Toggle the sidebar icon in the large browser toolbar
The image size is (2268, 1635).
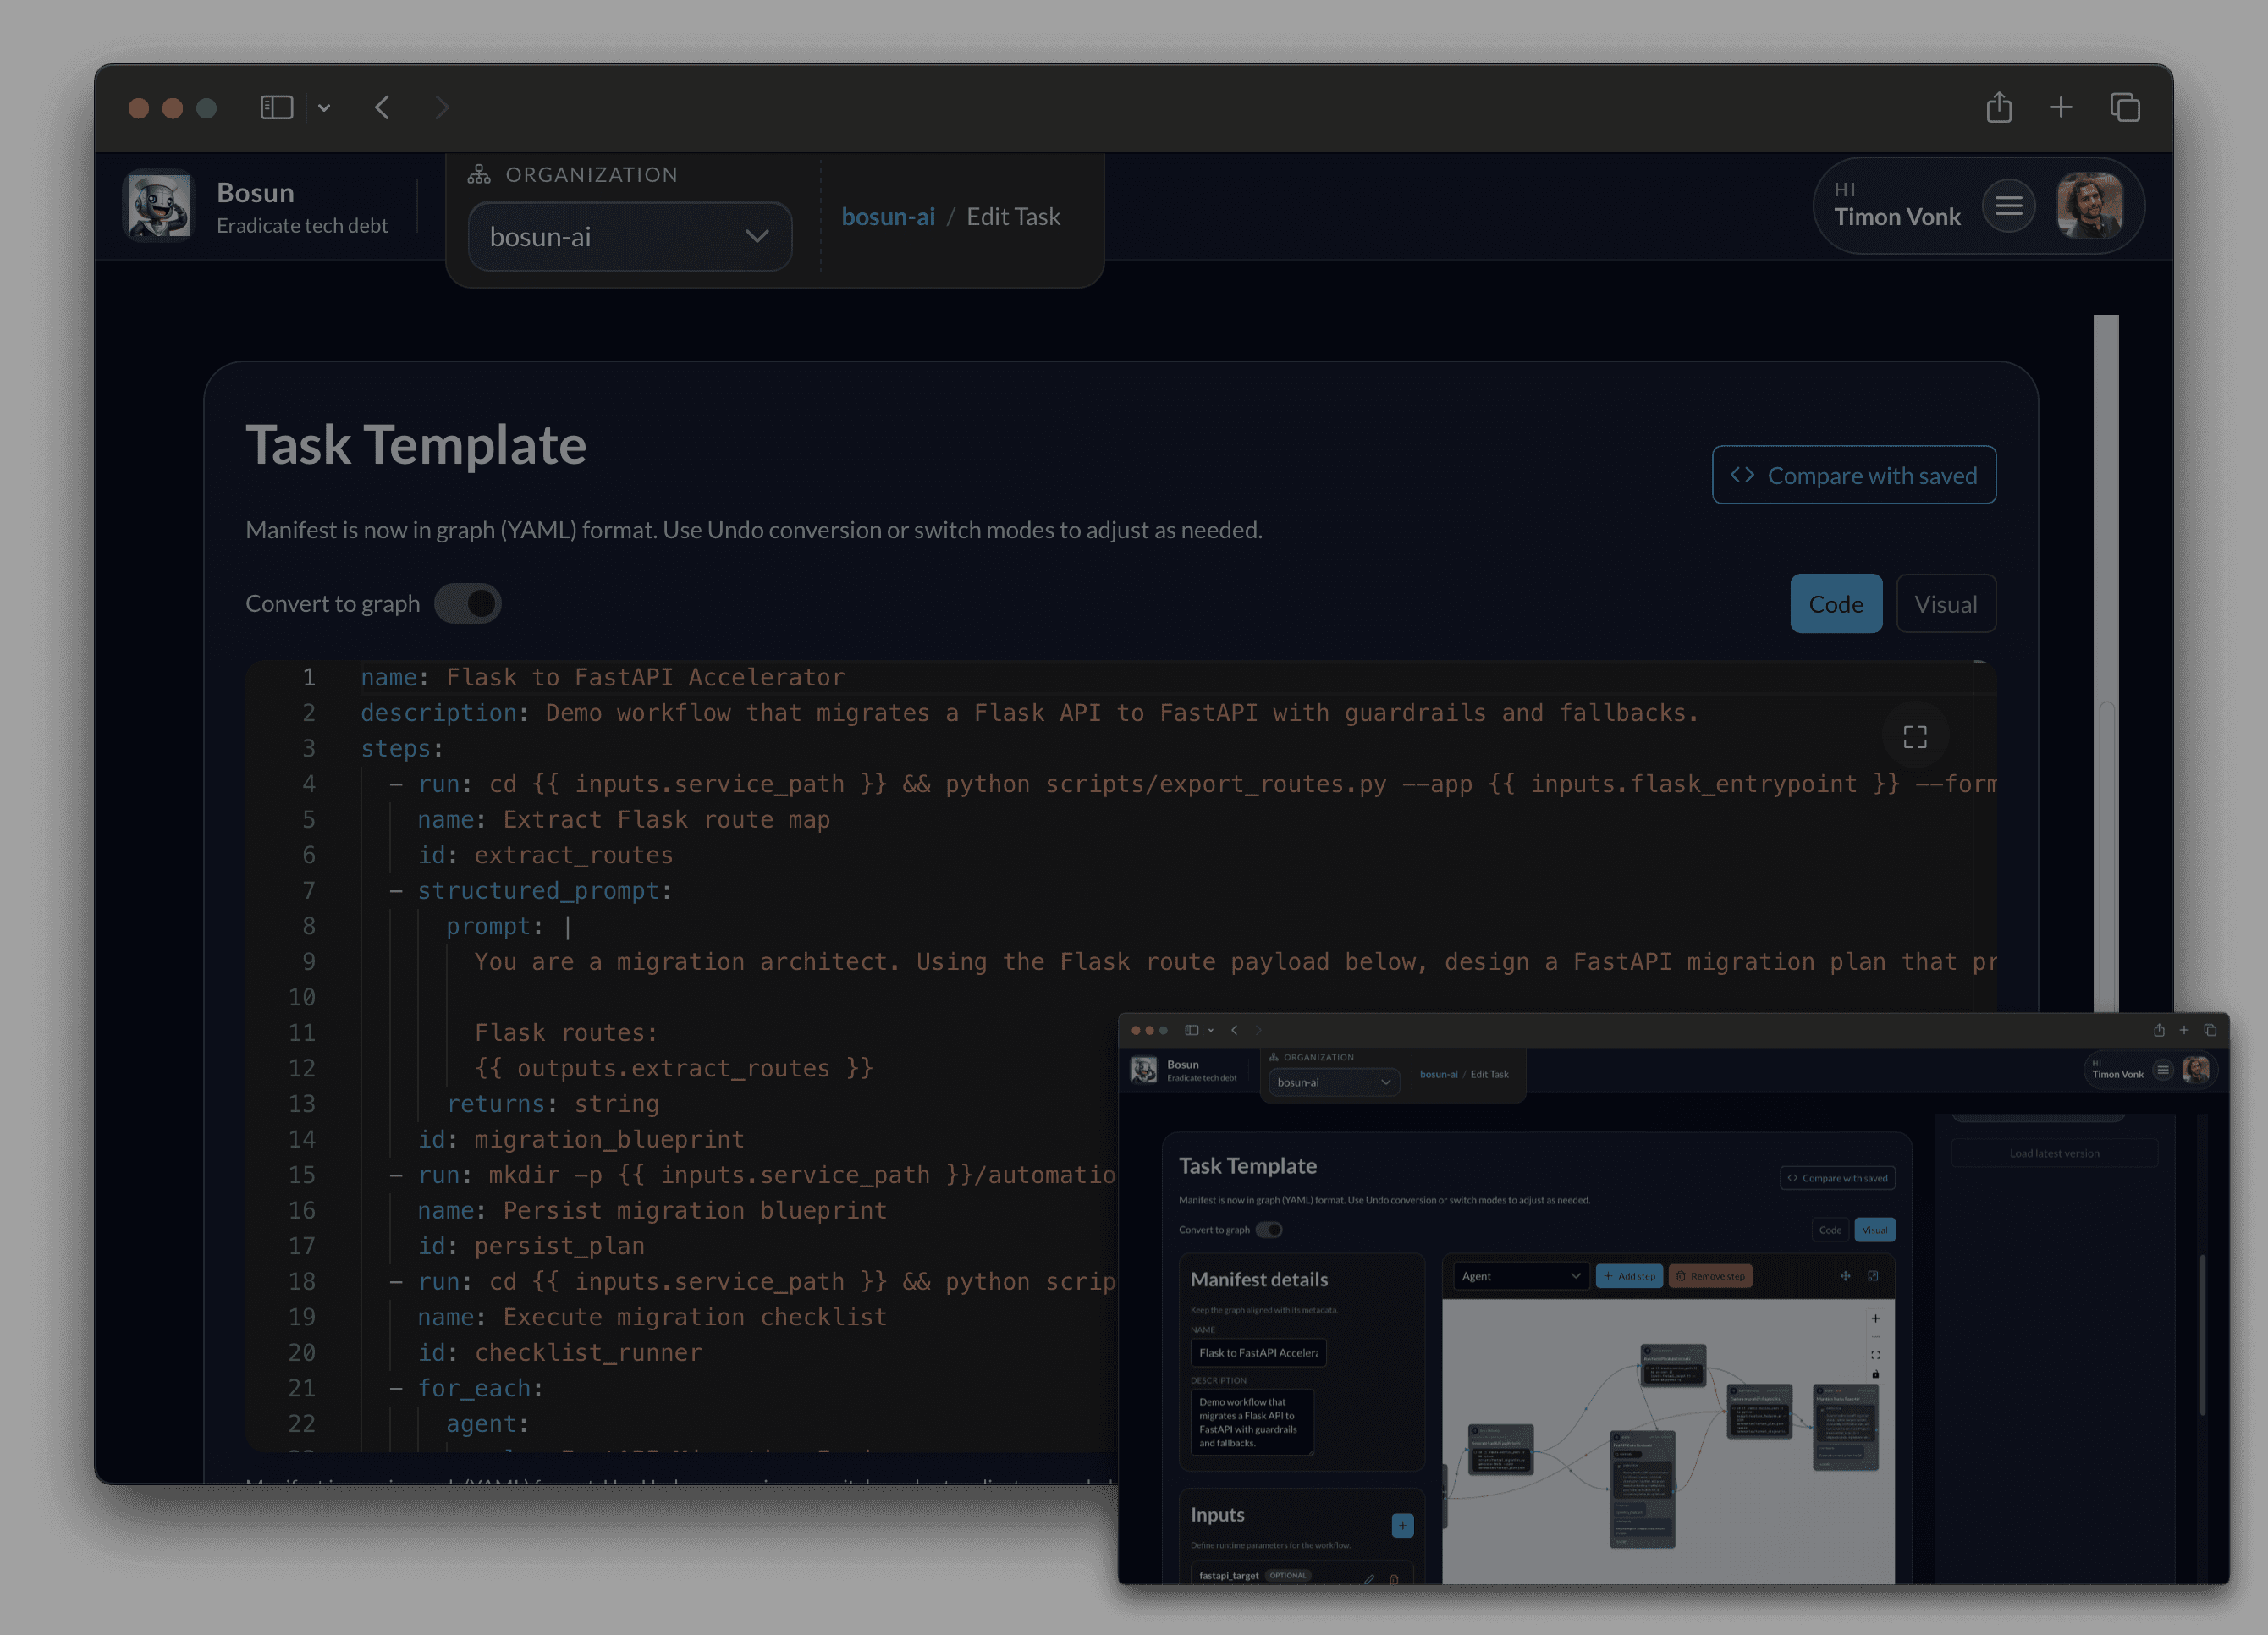click(x=276, y=107)
